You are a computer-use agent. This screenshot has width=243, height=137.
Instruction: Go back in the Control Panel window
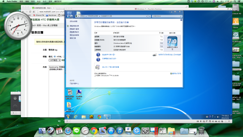pyautogui.click(x=68, y=16)
